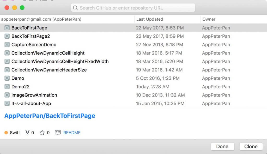Screen dimensions: 267x154
Task: Click the BackToFirstPage2 repository icon
Action: 7,36
